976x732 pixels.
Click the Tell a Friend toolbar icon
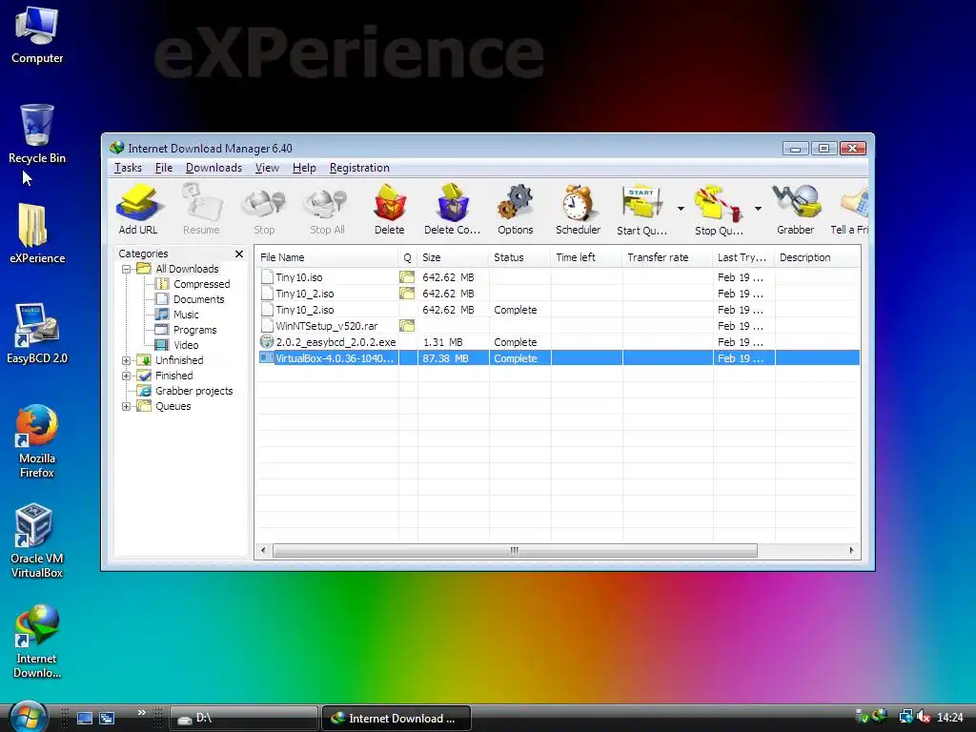click(x=850, y=209)
